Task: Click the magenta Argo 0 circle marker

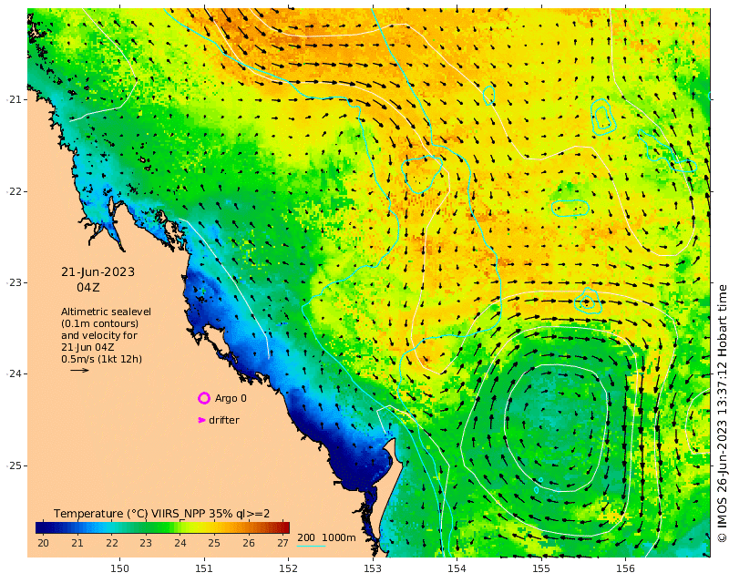Action: [204, 398]
